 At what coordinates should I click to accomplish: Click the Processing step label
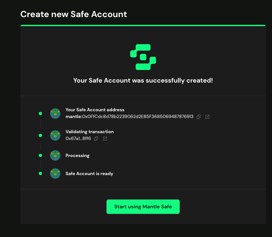[78, 156]
